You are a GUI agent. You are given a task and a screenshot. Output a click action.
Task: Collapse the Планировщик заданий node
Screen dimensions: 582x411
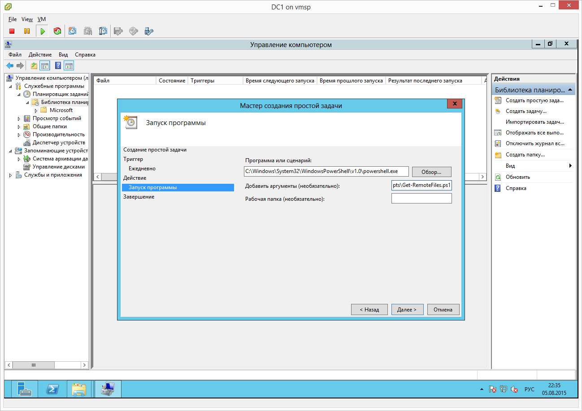pos(19,94)
